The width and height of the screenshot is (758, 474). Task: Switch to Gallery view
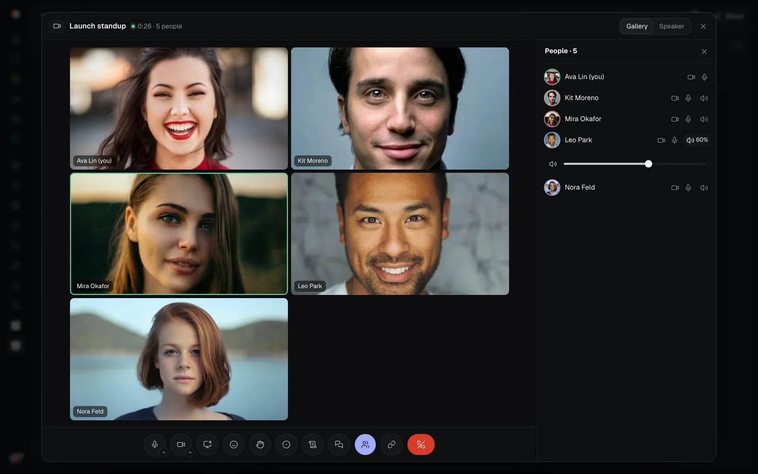pyautogui.click(x=637, y=26)
